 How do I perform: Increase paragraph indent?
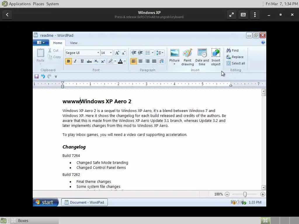[140, 53]
